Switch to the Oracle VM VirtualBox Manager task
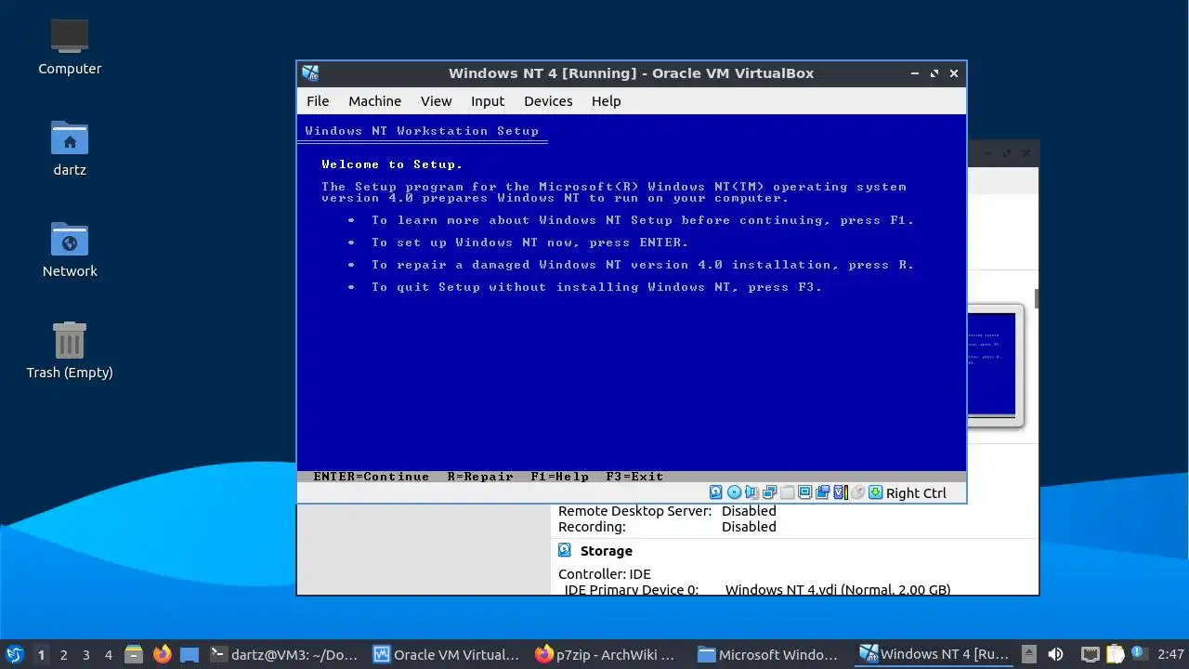The image size is (1189, 669). pyautogui.click(x=448, y=654)
